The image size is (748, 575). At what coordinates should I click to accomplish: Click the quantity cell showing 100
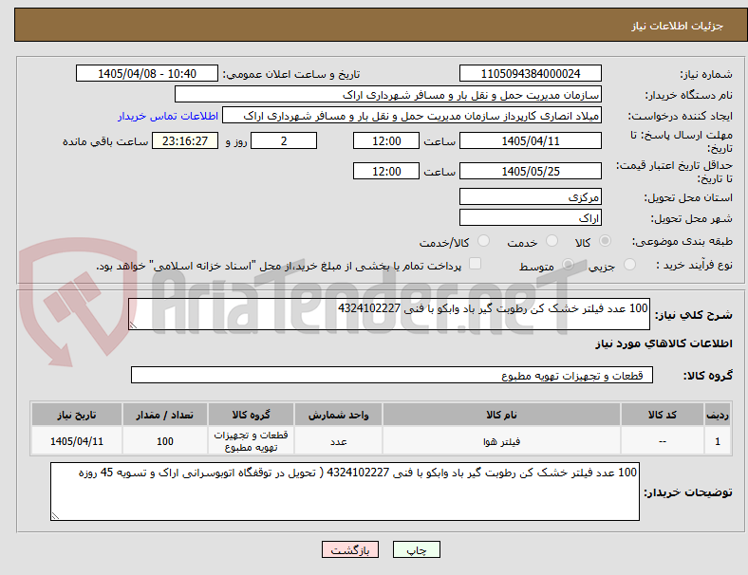(164, 441)
